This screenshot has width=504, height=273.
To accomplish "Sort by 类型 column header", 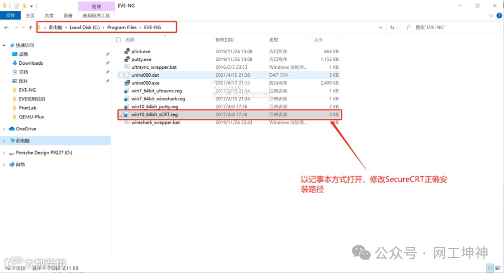I will coord(273,40).
